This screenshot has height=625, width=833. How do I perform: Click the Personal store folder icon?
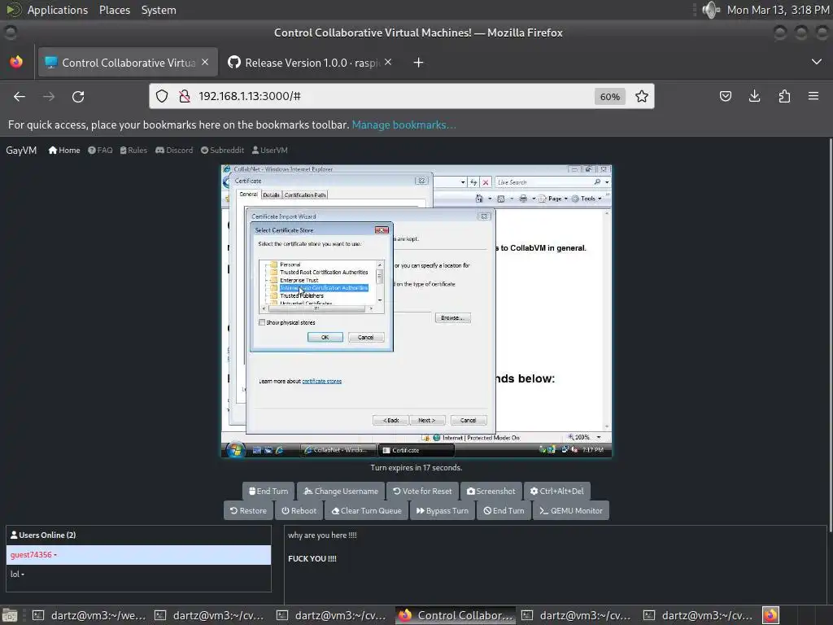(x=273, y=264)
